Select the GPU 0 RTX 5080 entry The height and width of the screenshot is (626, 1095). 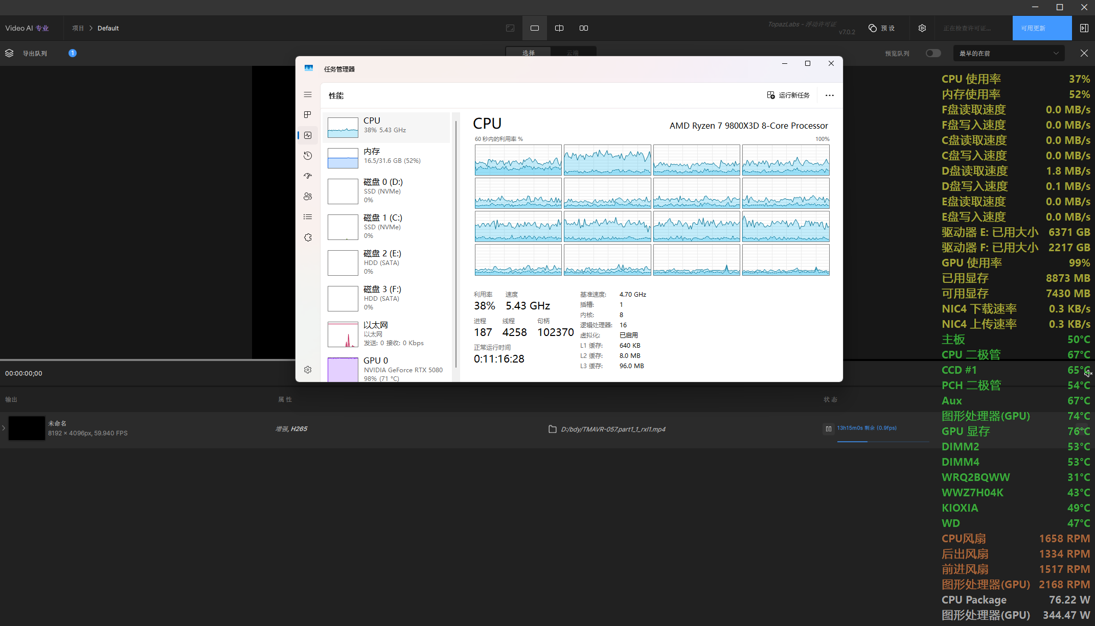(387, 369)
